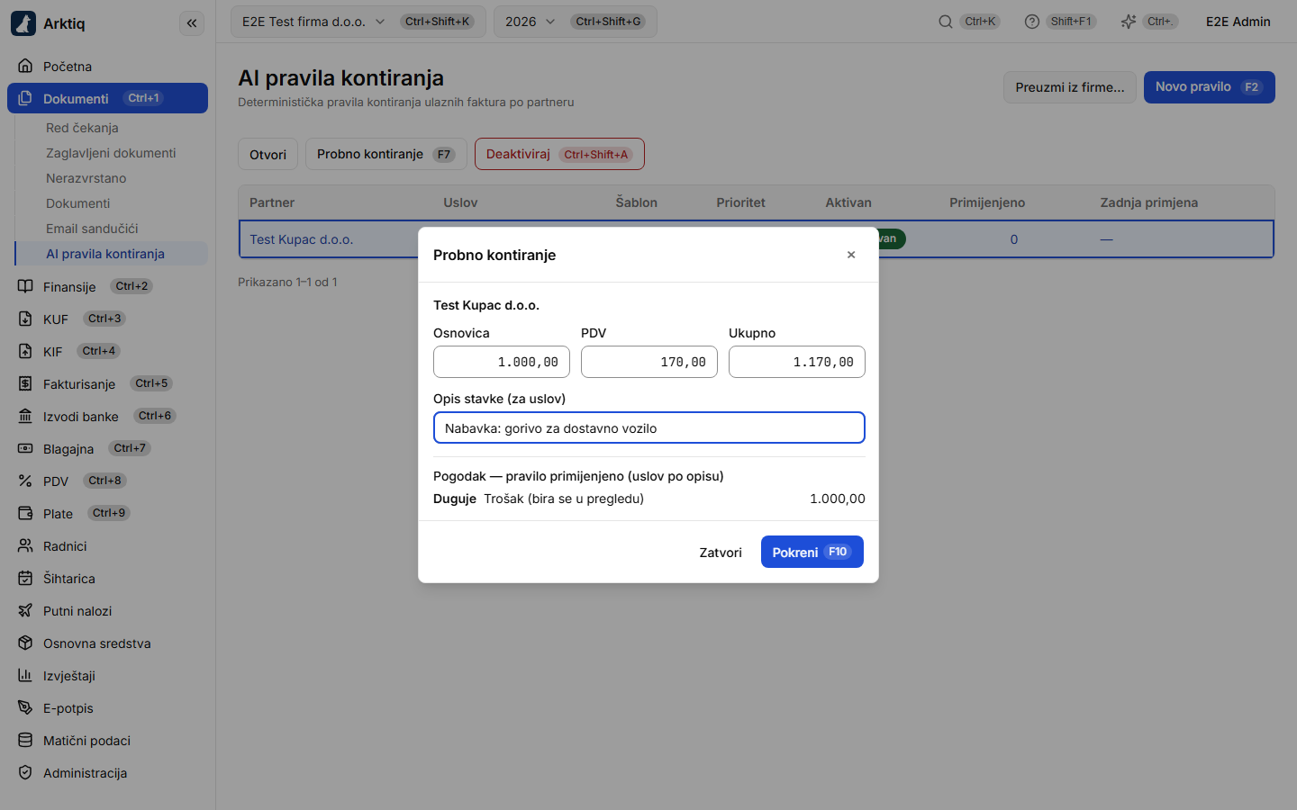The width and height of the screenshot is (1297, 810).
Task: Click Zatvori in the dialog
Action: point(721,553)
